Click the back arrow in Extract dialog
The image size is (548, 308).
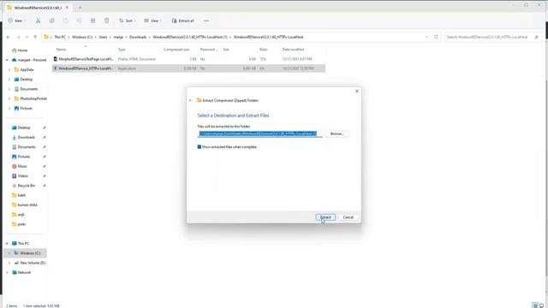click(x=190, y=100)
